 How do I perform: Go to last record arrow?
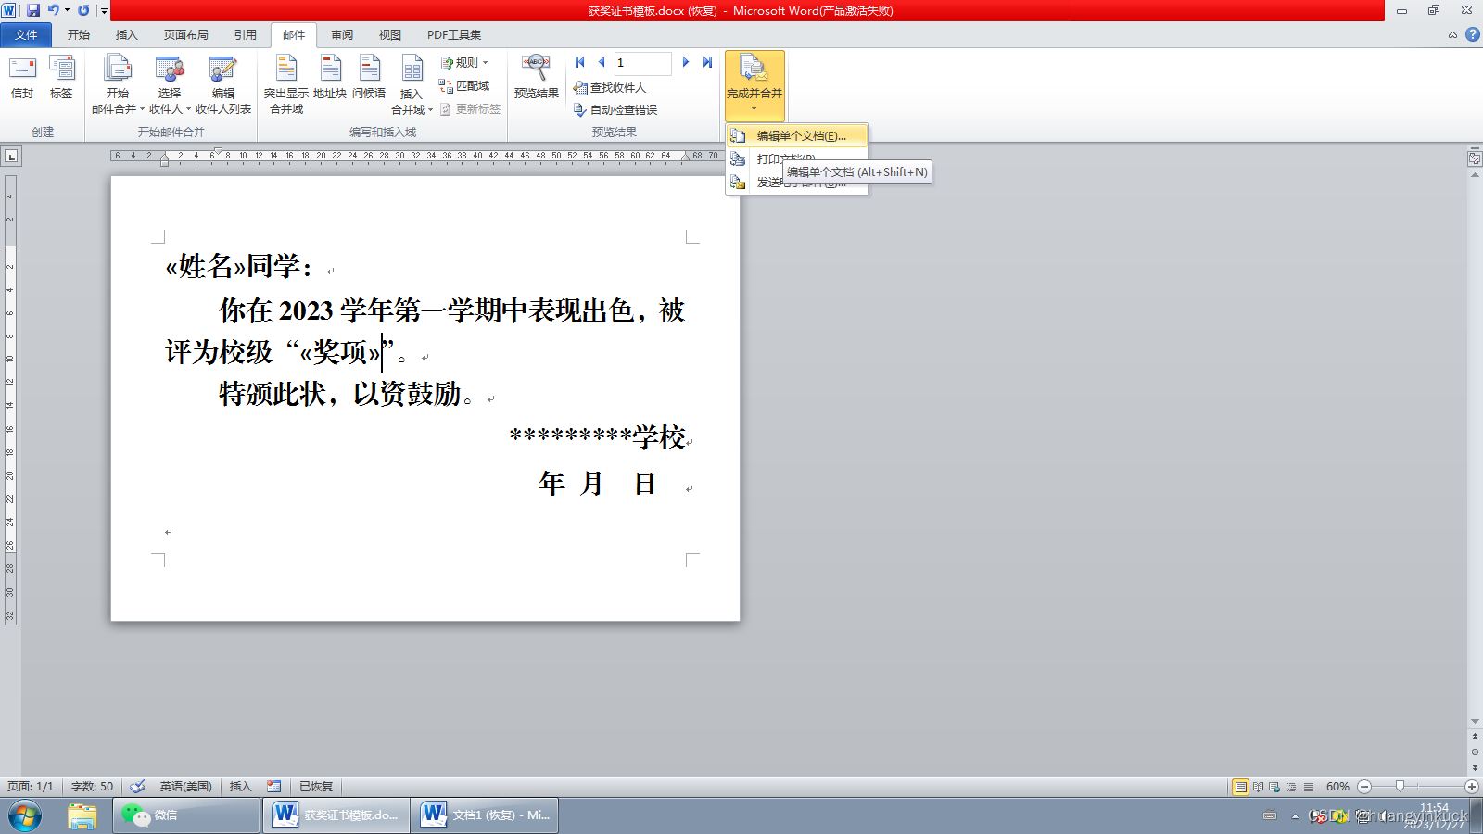pos(707,62)
